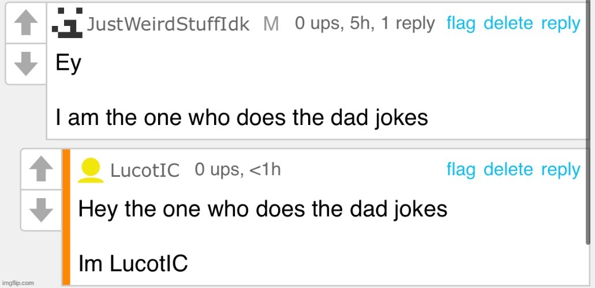The width and height of the screenshot is (595, 288).
Task: Upvote LucotIC's reply with the up arrow
Action: coord(41,169)
